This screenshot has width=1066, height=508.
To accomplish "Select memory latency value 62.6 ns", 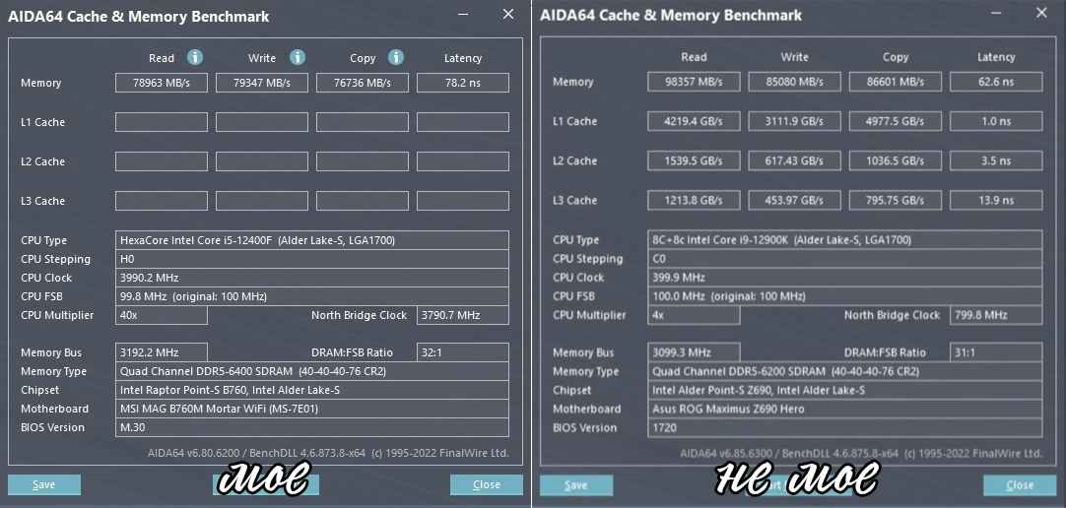I will (996, 82).
